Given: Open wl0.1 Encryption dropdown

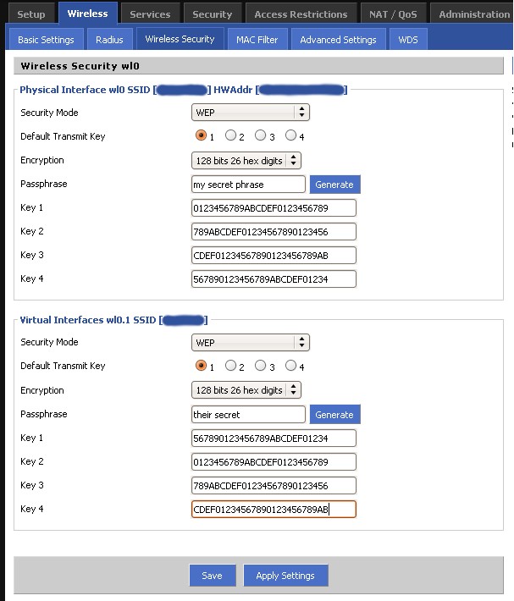Looking at the screenshot, I should click(x=246, y=390).
